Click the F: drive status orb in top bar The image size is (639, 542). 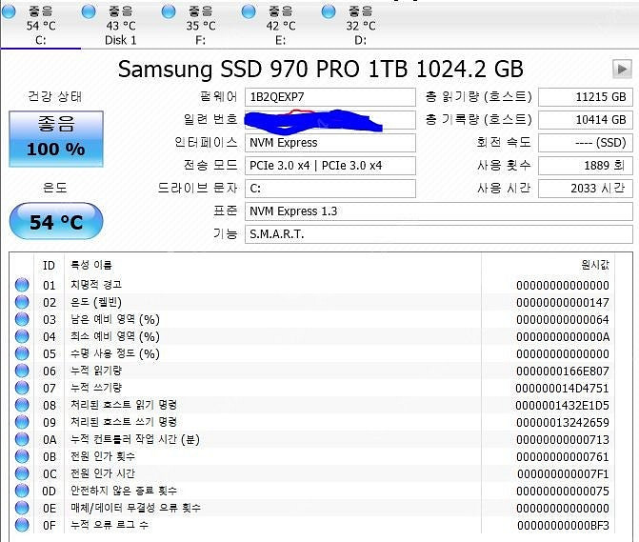(169, 11)
